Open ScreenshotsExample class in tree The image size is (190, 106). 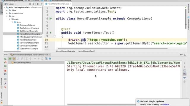click(x=29, y=43)
